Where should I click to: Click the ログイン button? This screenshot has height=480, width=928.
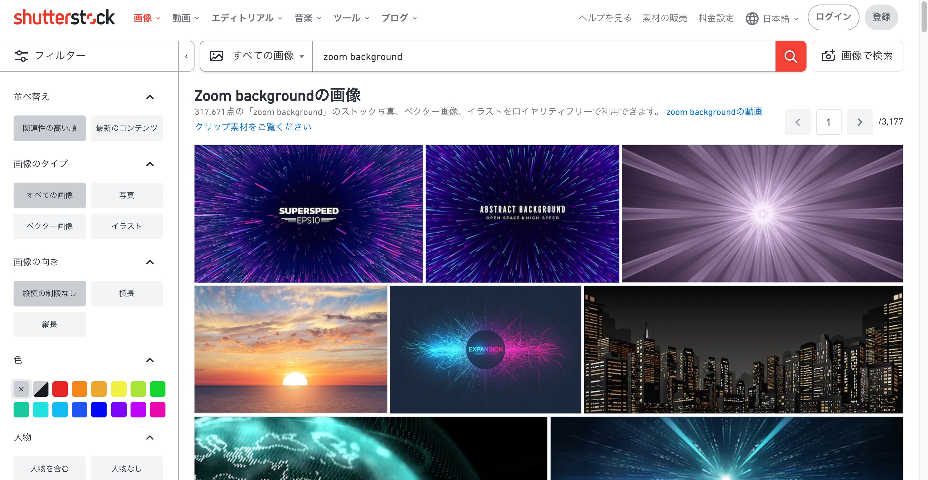(833, 17)
